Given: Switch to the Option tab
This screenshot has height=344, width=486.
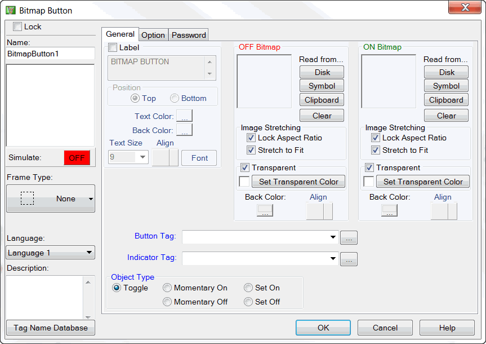Looking at the screenshot, I should 153,35.
